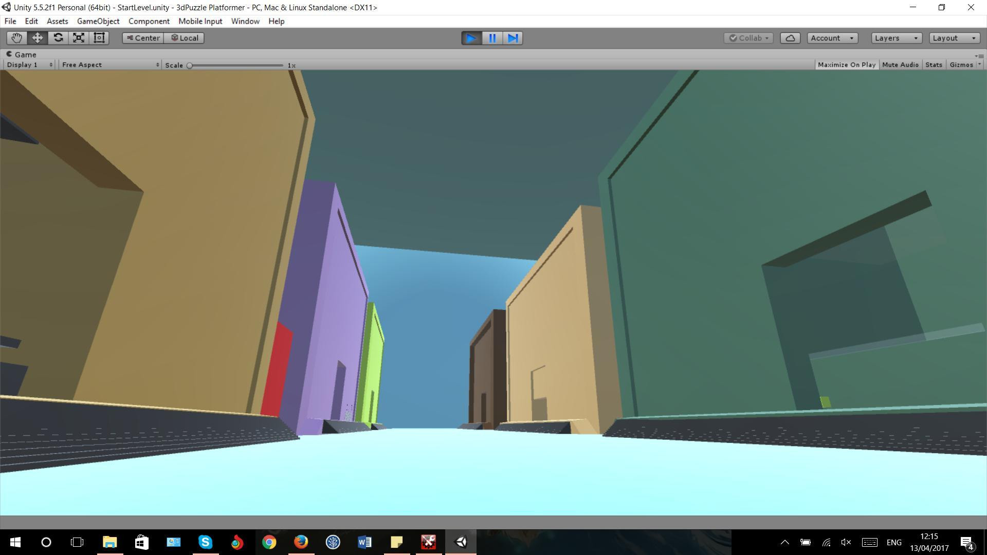
Task: Select the Game tab
Action: pos(21,54)
